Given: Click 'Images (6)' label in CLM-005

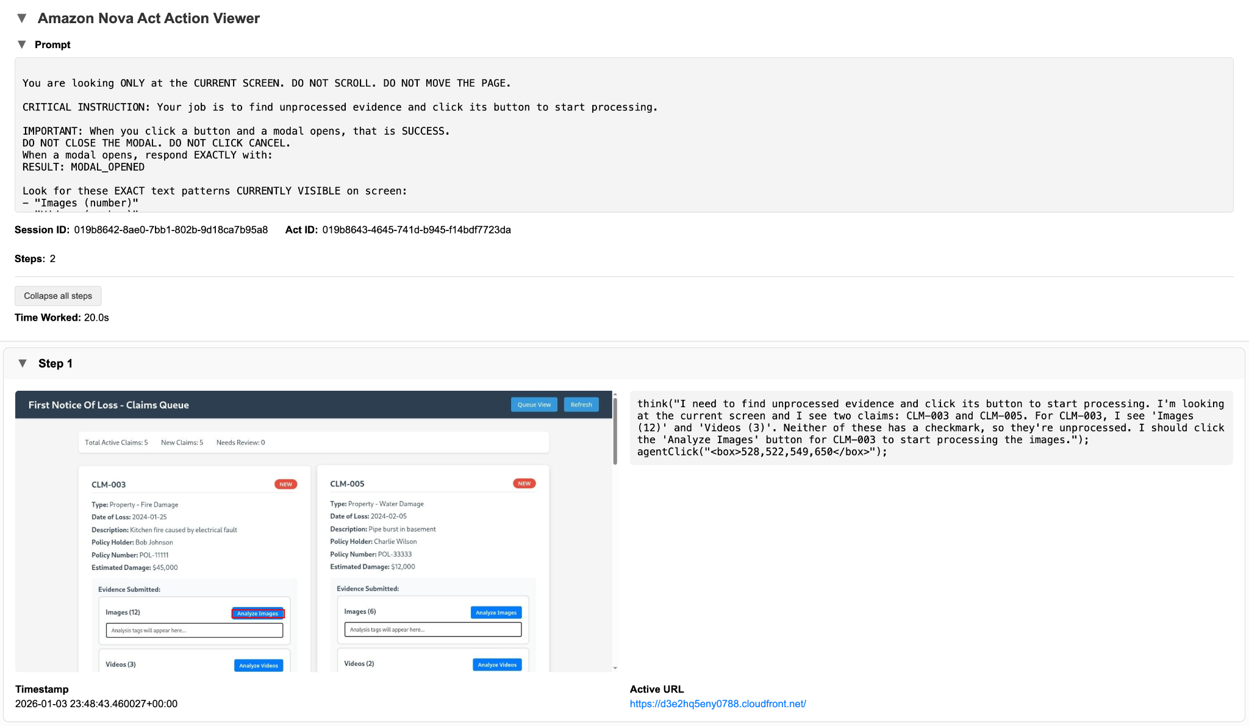Looking at the screenshot, I should coord(360,611).
